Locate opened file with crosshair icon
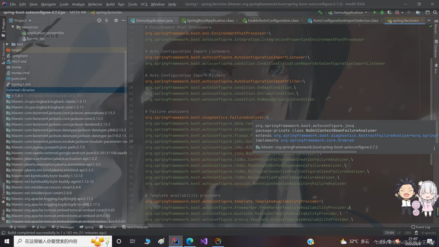 pyautogui.click(x=99, y=20)
